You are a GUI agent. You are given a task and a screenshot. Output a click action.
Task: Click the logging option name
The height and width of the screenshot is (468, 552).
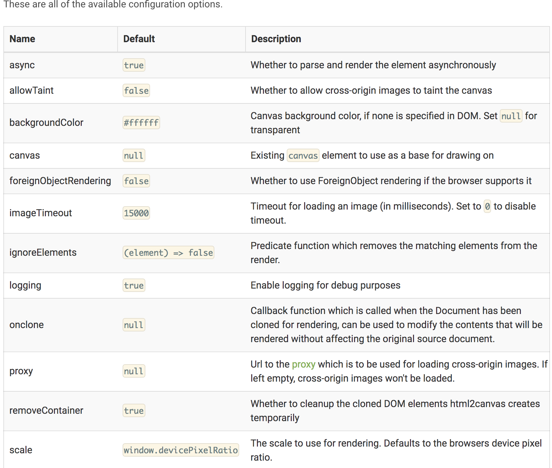[25, 285]
